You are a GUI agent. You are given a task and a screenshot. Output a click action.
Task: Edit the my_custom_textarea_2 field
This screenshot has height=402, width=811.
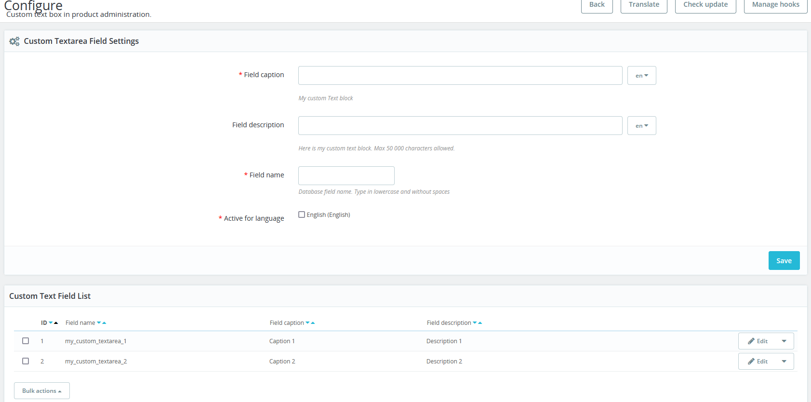[x=758, y=362]
